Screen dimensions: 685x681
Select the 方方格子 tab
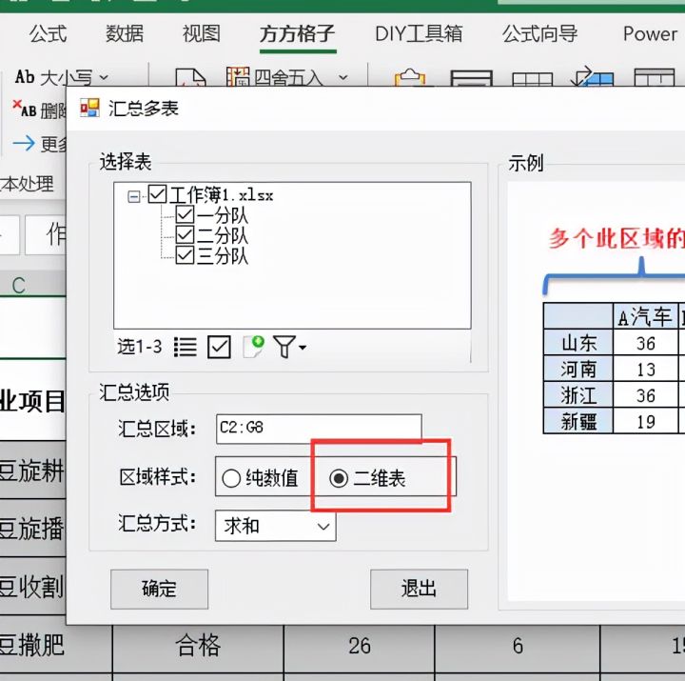click(x=298, y=34)
